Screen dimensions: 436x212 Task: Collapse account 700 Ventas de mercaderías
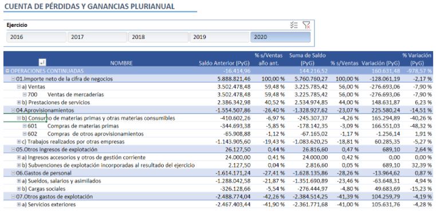click(25, 95)
